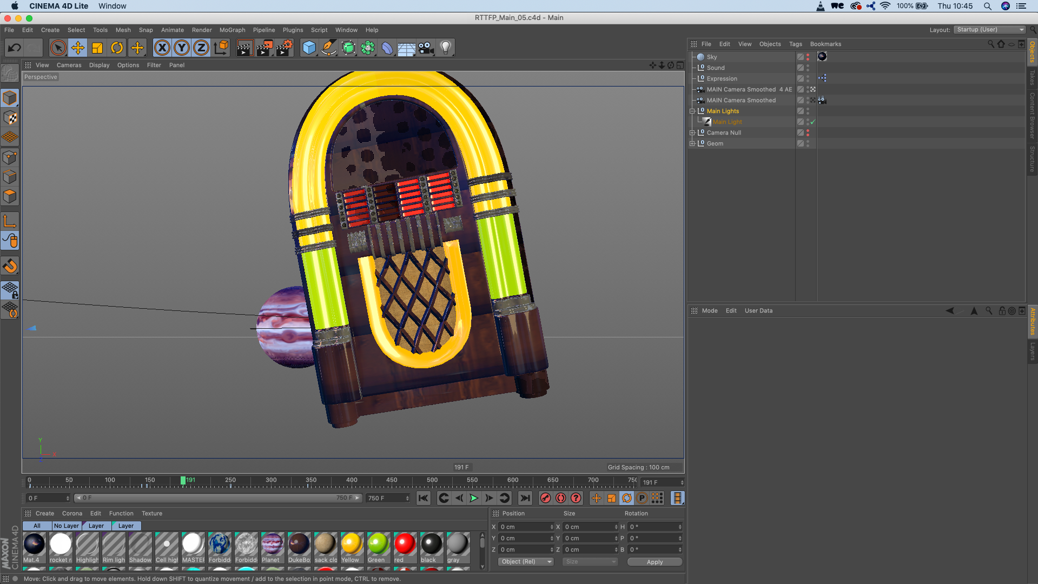Open Attributes User Data menu
Viewport: 1038px width, 584px height.
[758, 311]
